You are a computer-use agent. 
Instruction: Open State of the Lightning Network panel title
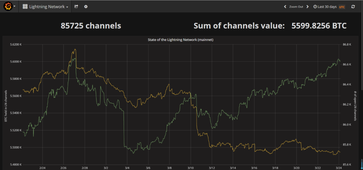[x=180, y=40]
